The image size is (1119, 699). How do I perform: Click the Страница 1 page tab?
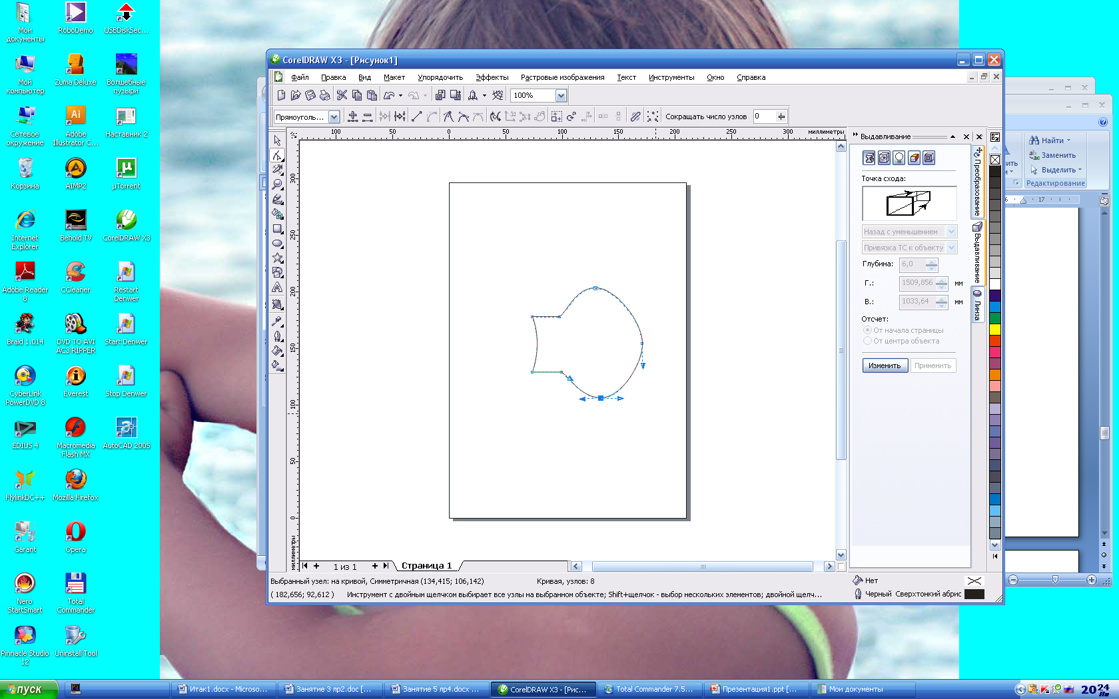click(x=426, y=566)
